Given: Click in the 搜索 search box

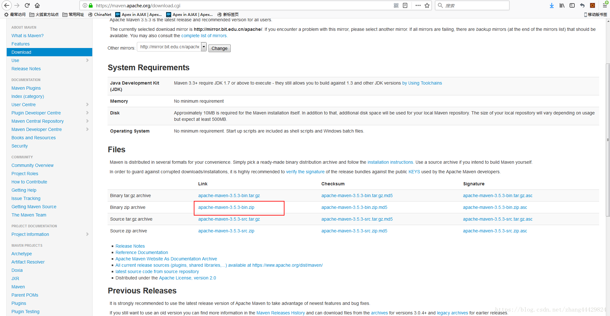Looking at the screenshot, I should (x=472, y=5).
